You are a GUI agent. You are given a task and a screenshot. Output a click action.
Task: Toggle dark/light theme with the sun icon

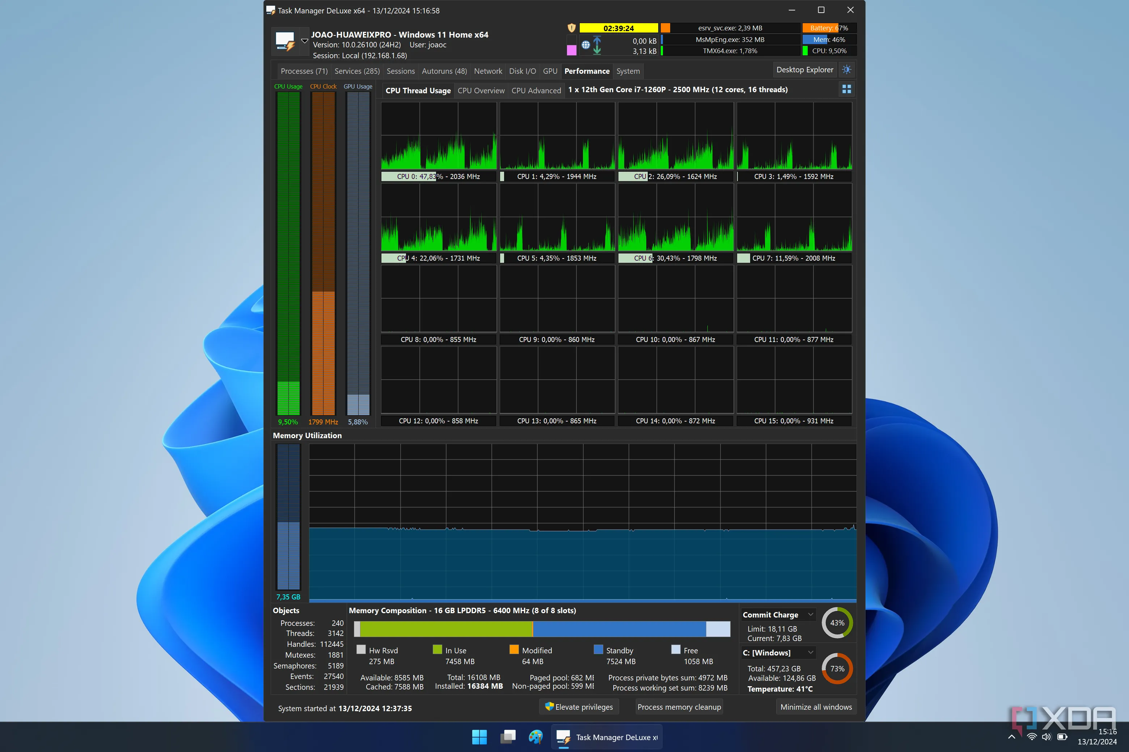(847, 70)
